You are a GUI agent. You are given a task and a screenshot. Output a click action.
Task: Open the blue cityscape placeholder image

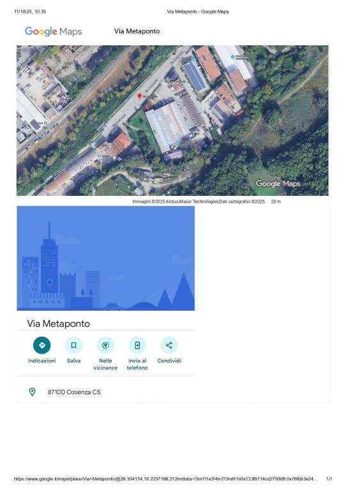click(105, 258)
